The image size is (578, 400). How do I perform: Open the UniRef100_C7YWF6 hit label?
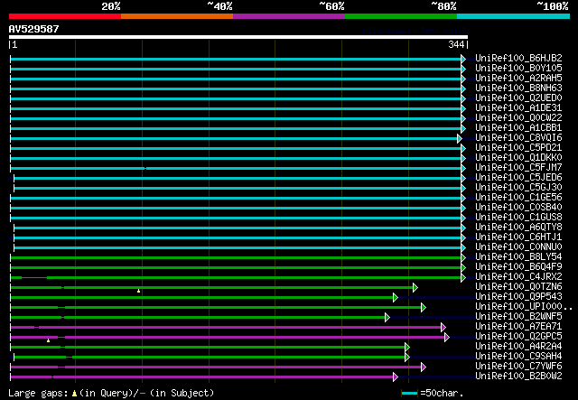coord(518,366)
